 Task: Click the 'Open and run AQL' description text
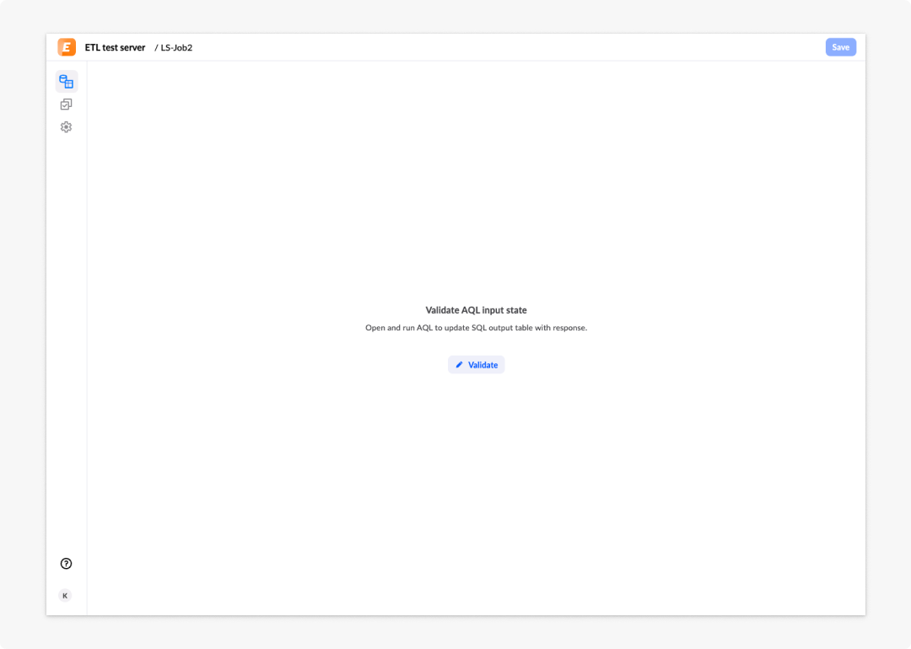477,327
